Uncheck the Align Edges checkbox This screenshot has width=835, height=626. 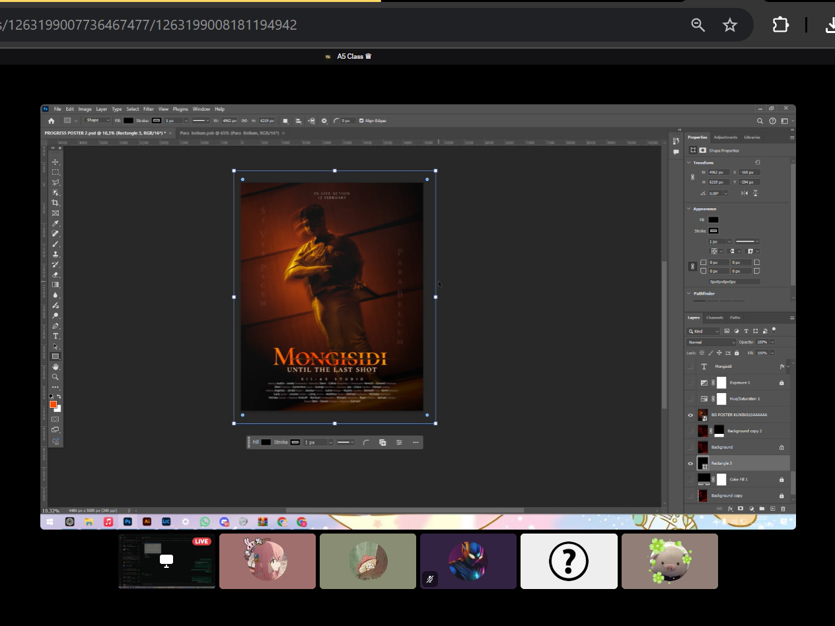361,121
